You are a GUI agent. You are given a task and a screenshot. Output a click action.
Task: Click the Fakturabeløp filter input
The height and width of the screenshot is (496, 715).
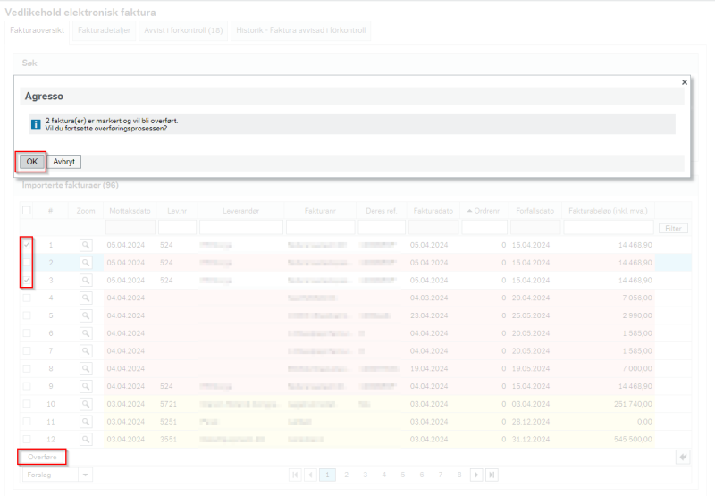[609, 227]
